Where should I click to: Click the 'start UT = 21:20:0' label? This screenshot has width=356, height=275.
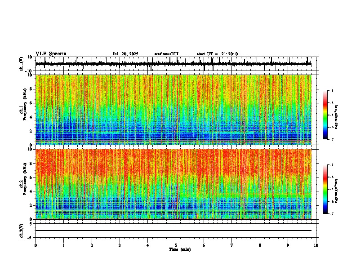click(x=217, y=54)
